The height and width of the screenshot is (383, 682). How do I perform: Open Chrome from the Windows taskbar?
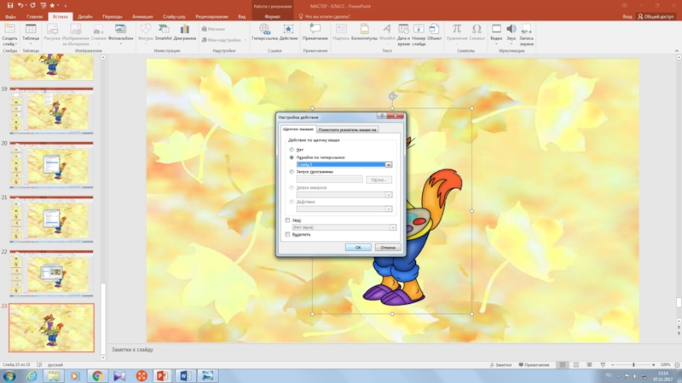[97, 374]
